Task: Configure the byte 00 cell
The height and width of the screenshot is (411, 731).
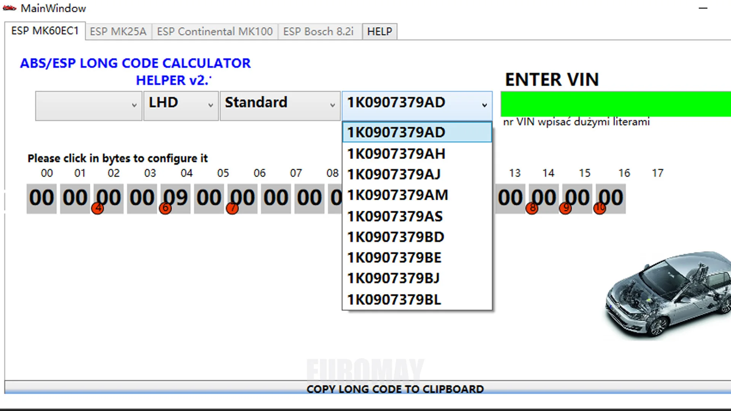Action: pos(41,199)
